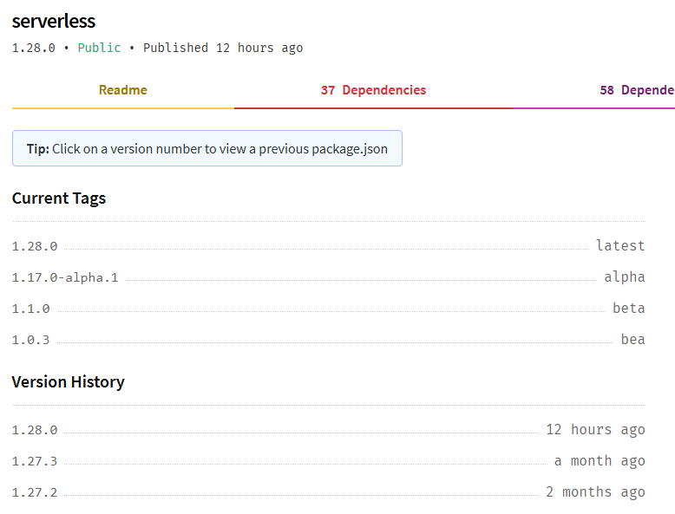Click the package.json tip box
The width and height of the screenshot is (675, 514).
206,148
